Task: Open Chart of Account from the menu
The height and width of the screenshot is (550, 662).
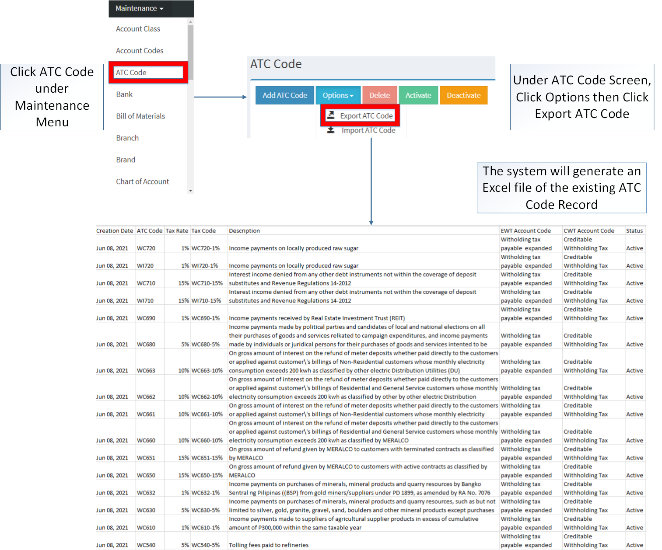Action: 142,181
